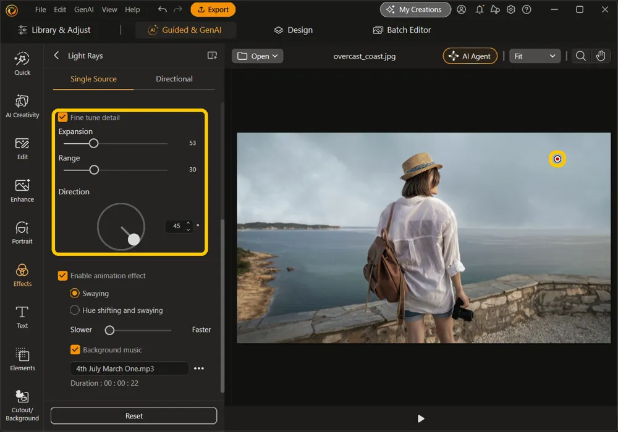The width and height of the screenshot is (618, 432).
Task: Click the Range slider handle
Action: [x=94, y=170]
